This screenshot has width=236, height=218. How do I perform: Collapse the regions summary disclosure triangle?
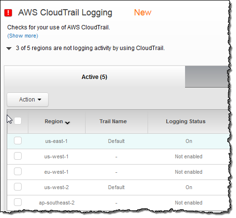(9, 48)
